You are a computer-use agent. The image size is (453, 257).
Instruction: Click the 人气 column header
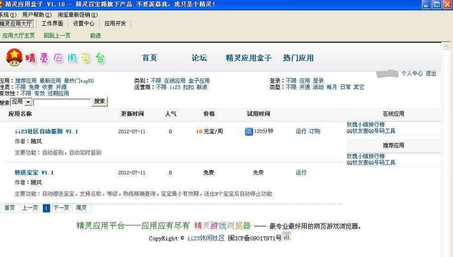click(x=171, y=114)
